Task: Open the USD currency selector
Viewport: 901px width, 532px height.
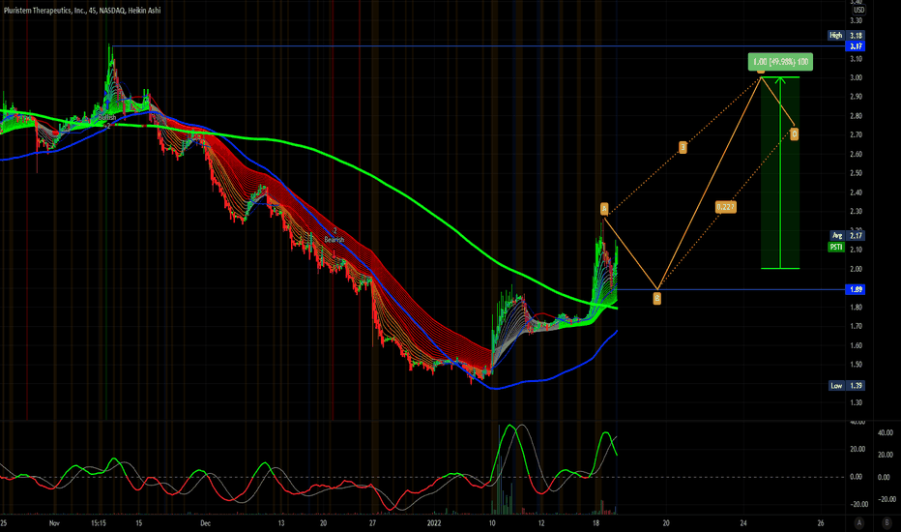Action: (x=858, y=10)
